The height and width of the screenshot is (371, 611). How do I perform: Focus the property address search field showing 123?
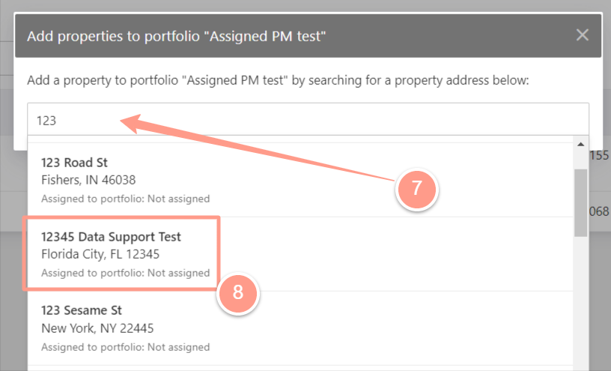click(308, 120)
